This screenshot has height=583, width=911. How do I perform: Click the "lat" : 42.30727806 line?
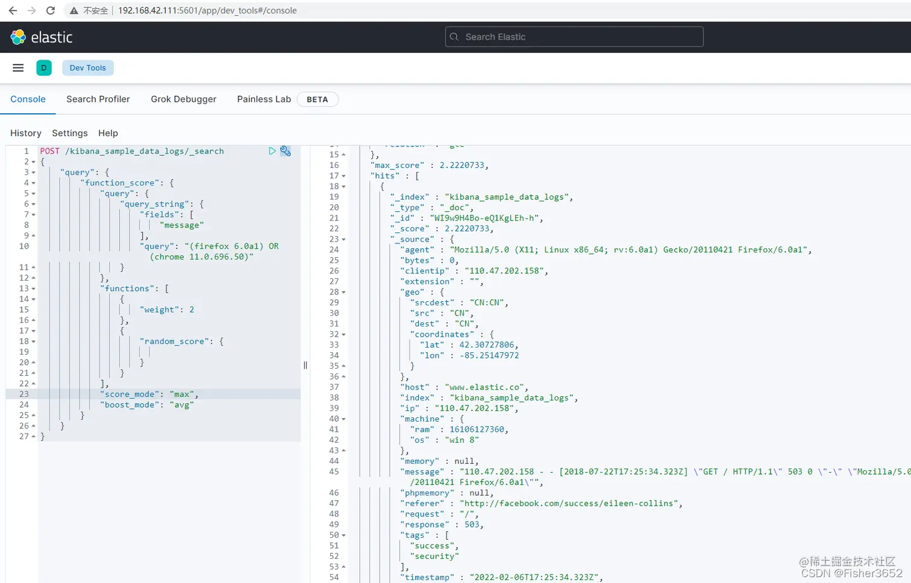click(x=469, y=345)
